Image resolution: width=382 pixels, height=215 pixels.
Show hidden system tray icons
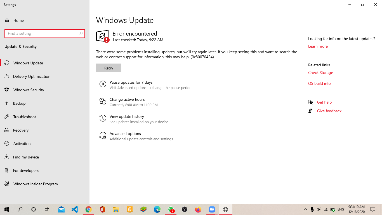[305, 209]
